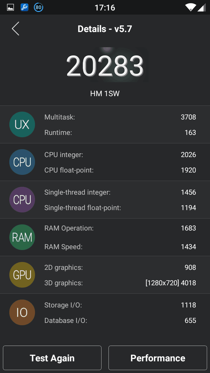Open the Performance button
210x373 pixels.
coord(158,358)
